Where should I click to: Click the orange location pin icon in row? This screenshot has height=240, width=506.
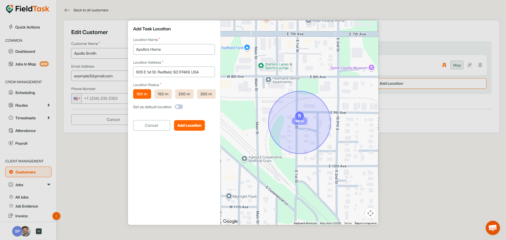444,65
